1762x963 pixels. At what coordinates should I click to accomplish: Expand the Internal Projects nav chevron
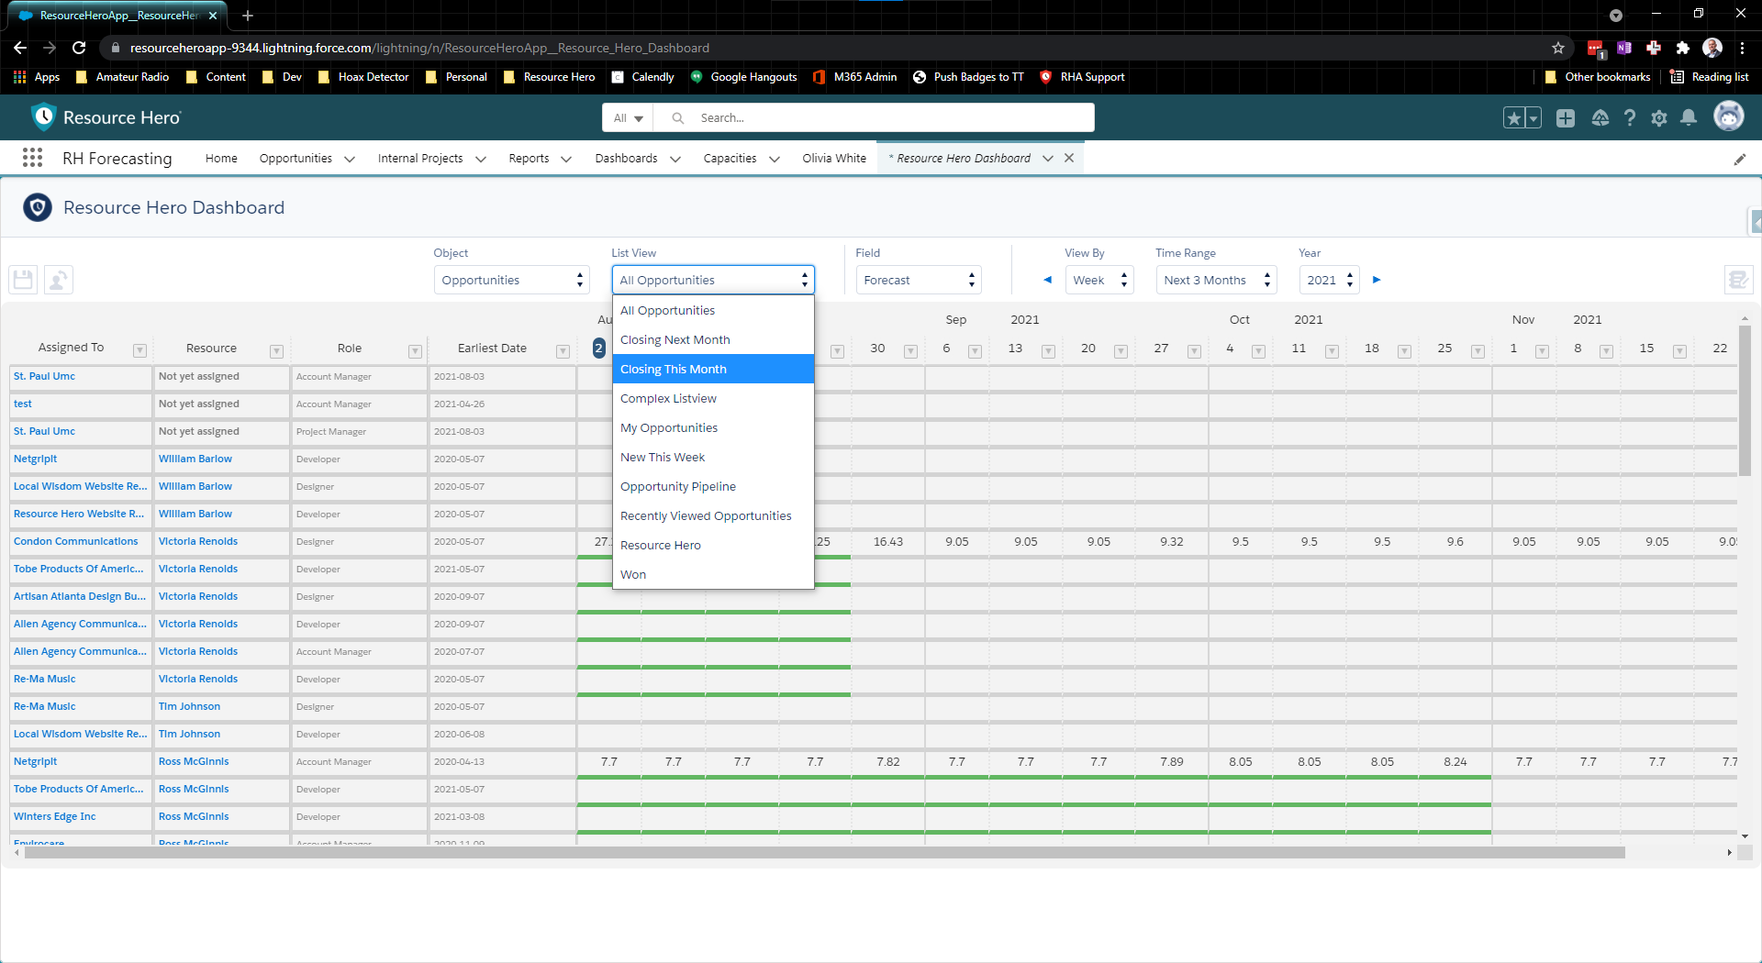(480, 159)
